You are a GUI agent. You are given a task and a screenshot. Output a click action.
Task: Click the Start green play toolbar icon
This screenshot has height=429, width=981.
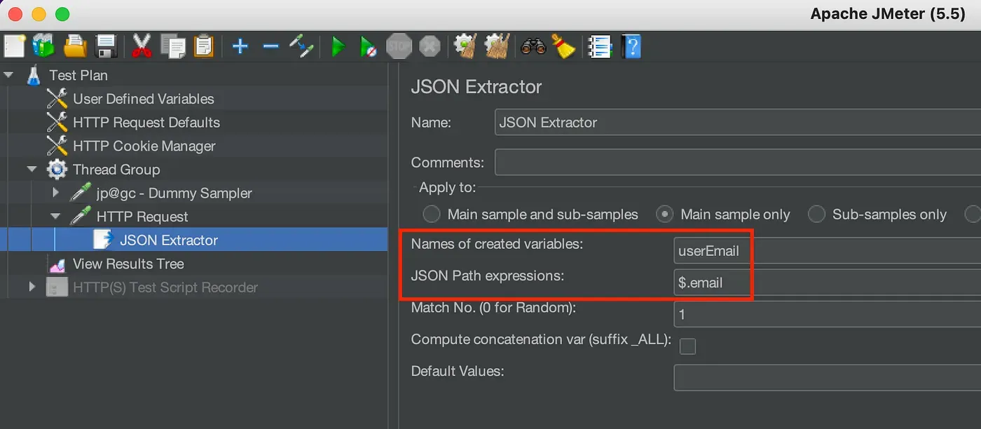tap(338, 47)
